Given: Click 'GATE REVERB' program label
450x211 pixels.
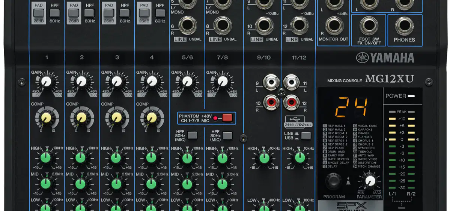Looking at the screenshot, I should click(x=338, y=159).
